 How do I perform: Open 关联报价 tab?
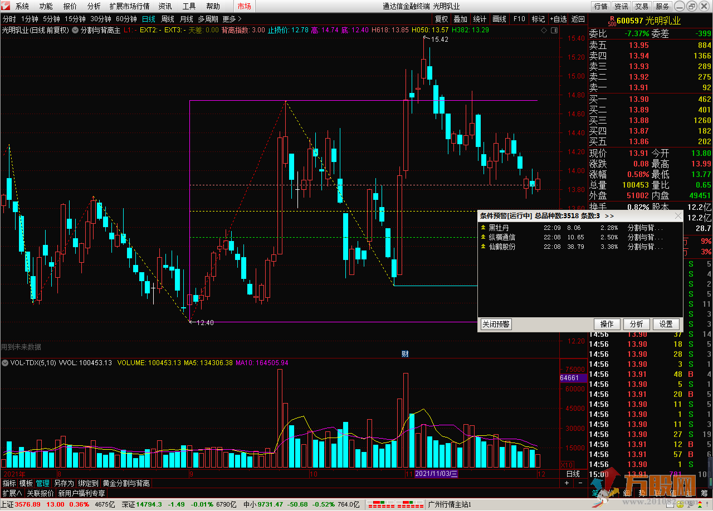tap(40, 493)
